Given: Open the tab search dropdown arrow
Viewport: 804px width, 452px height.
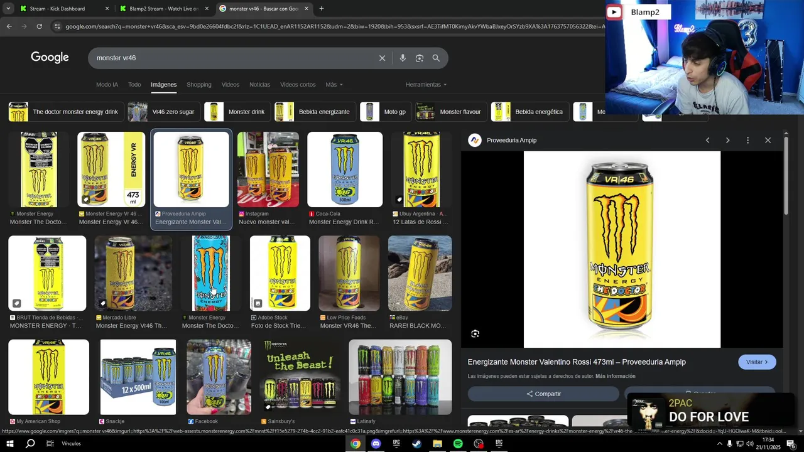Looking at the screenshot, I should click(x=8, y=9).
